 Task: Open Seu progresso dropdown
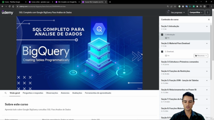click(178, 13)
